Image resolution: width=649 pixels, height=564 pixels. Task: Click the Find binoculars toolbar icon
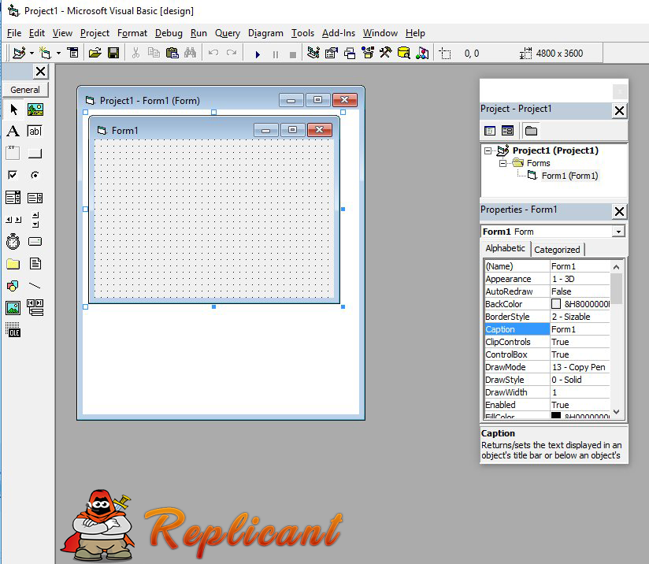click(190, 53)
